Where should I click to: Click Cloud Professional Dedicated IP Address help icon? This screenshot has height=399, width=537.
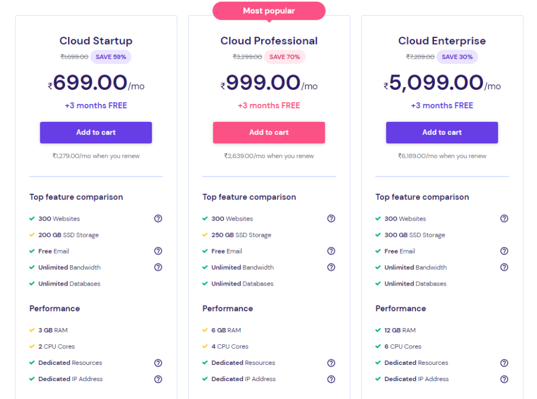coord(331,379)
